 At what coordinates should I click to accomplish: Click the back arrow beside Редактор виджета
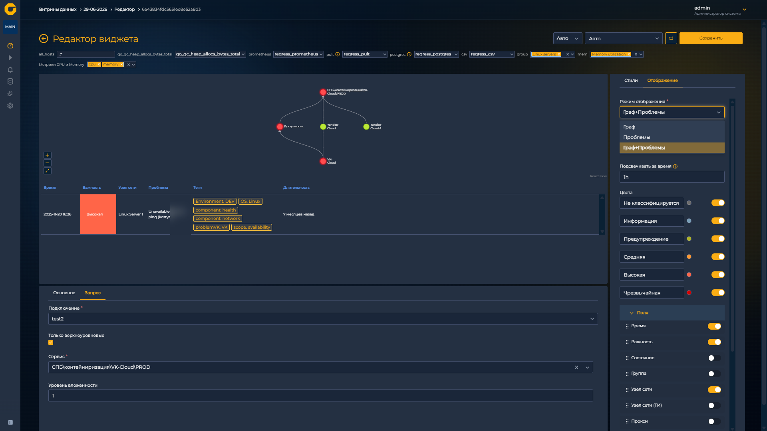point(44,39)
